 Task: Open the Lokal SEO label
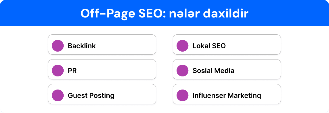[209, 46]
